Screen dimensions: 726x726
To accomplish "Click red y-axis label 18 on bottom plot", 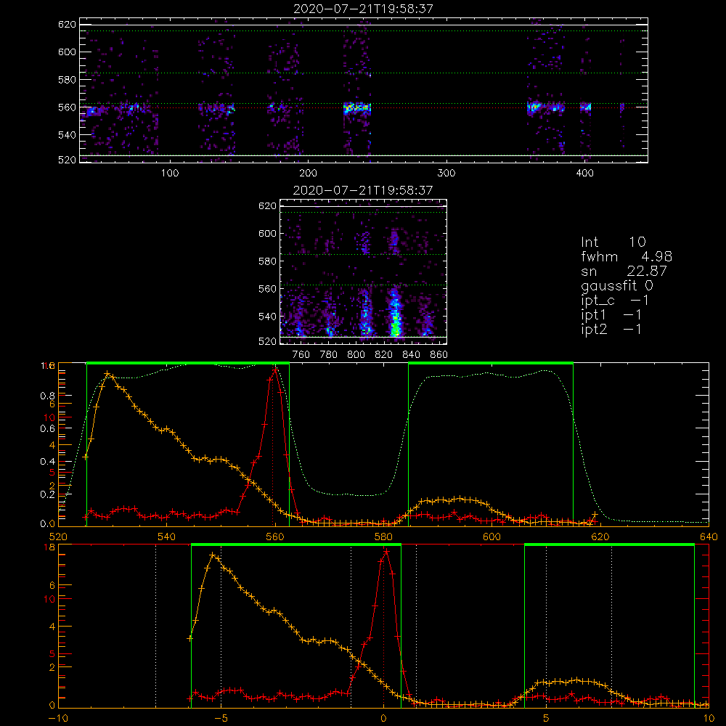I will [49, 547].
